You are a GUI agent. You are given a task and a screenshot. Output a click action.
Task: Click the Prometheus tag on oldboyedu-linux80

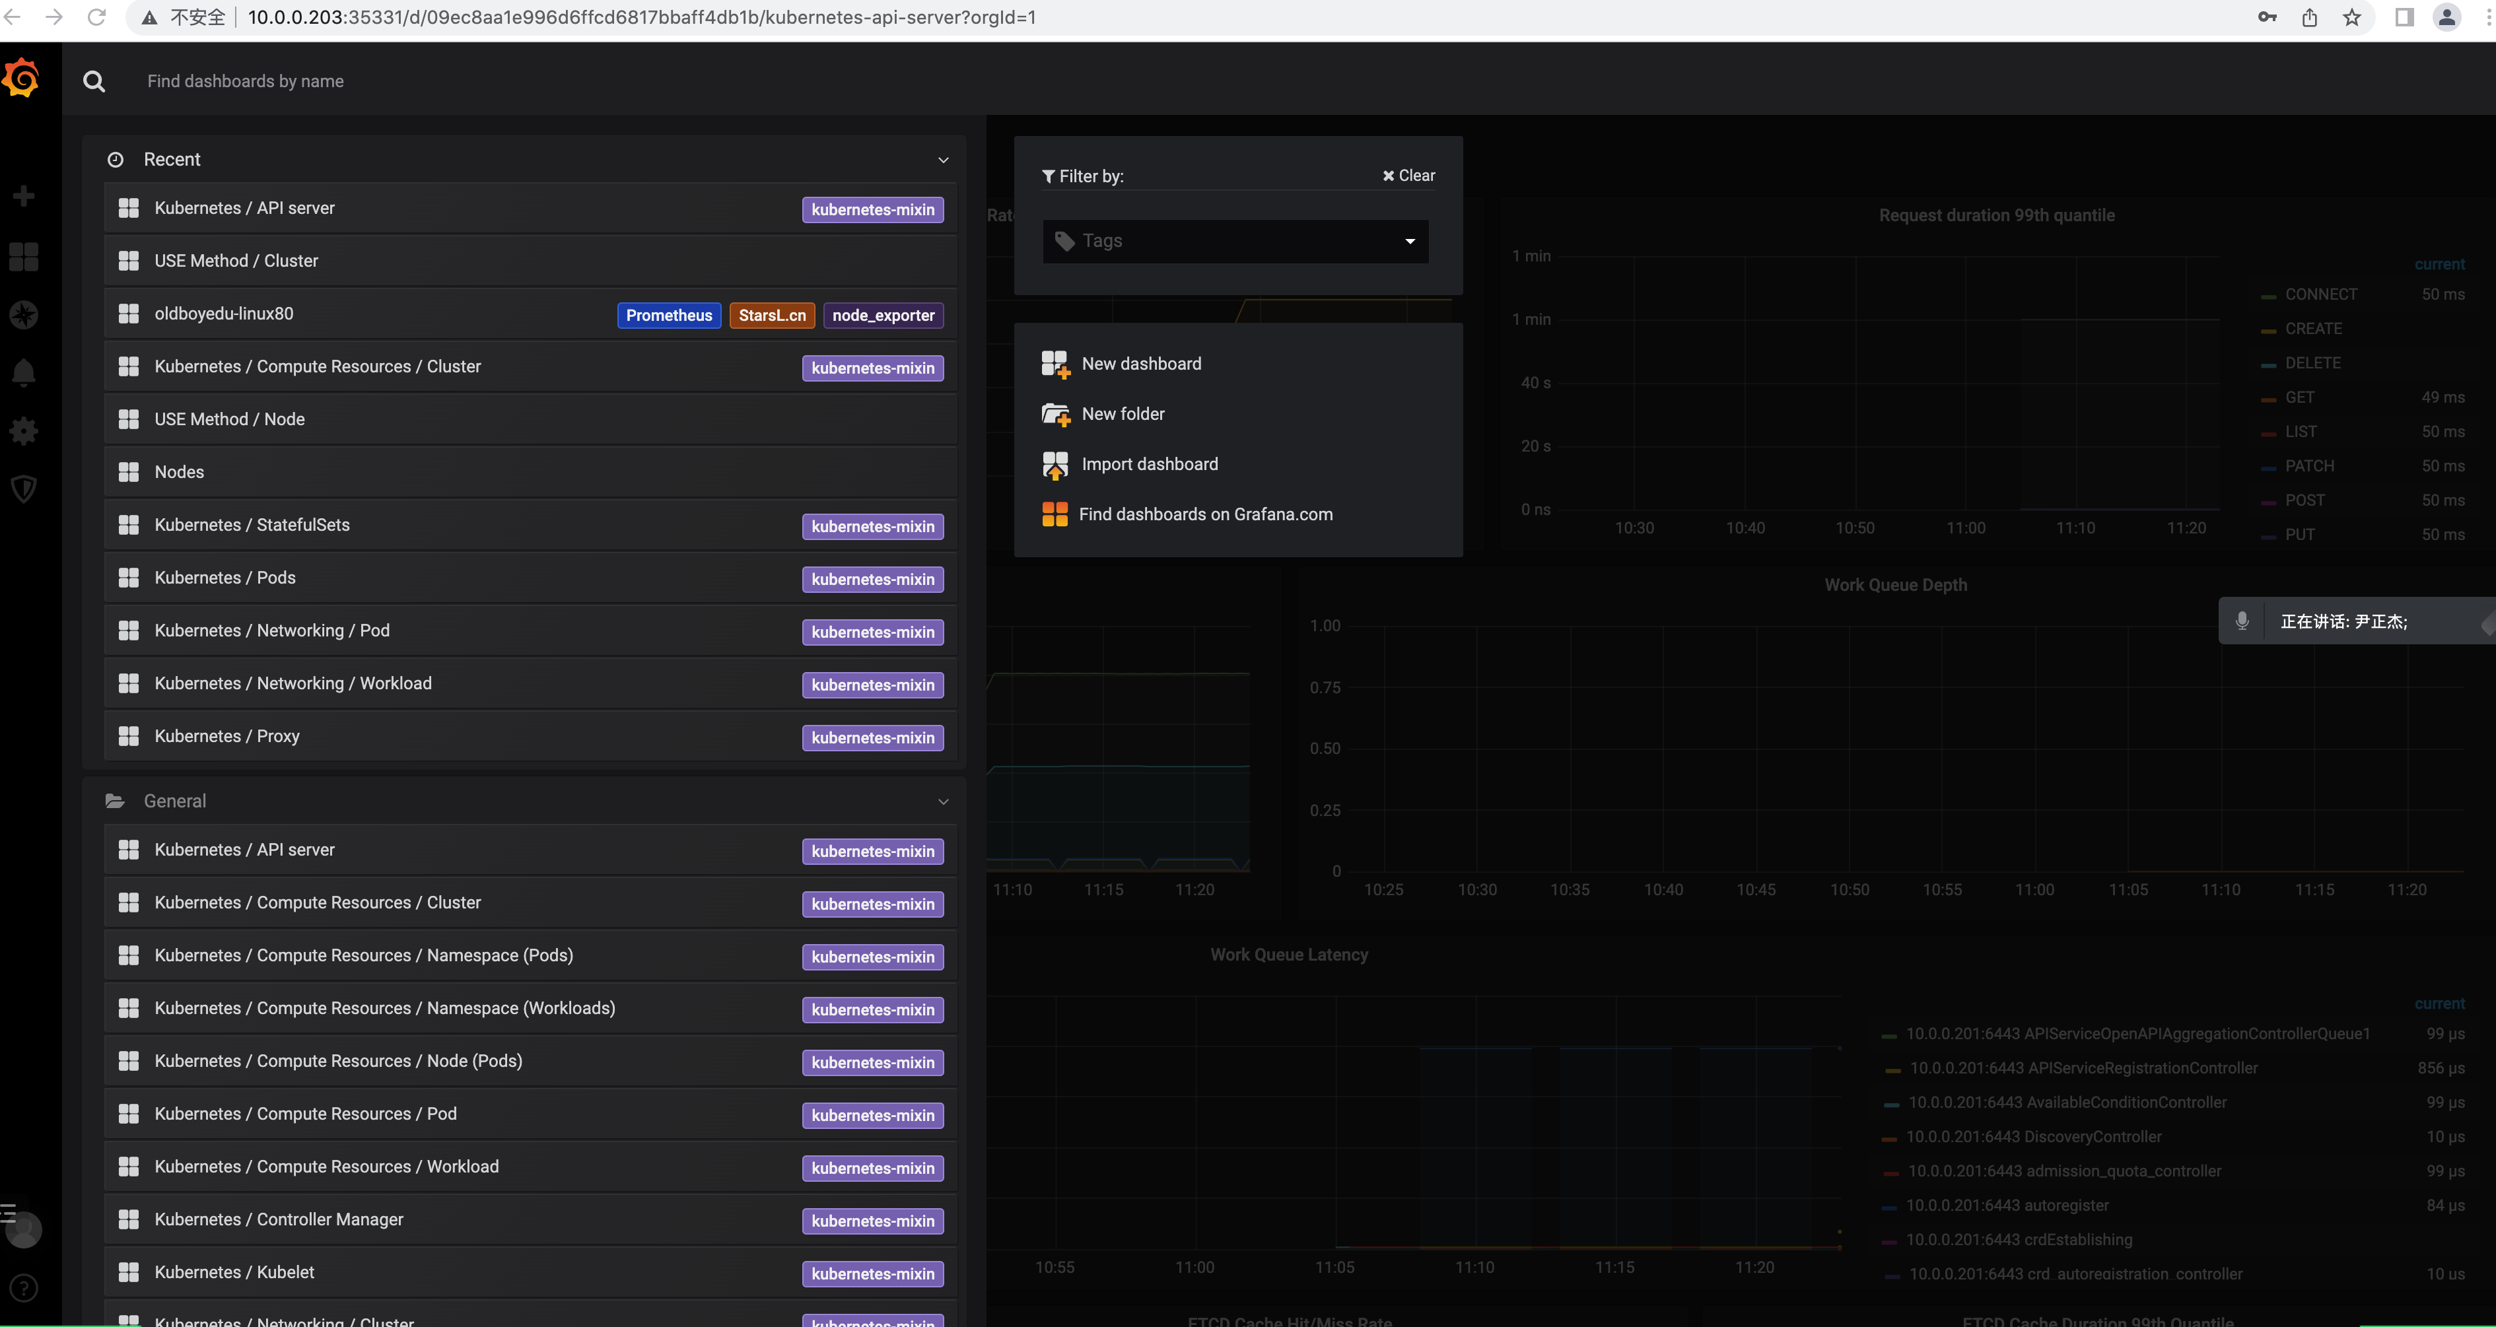tap(668, 316)
